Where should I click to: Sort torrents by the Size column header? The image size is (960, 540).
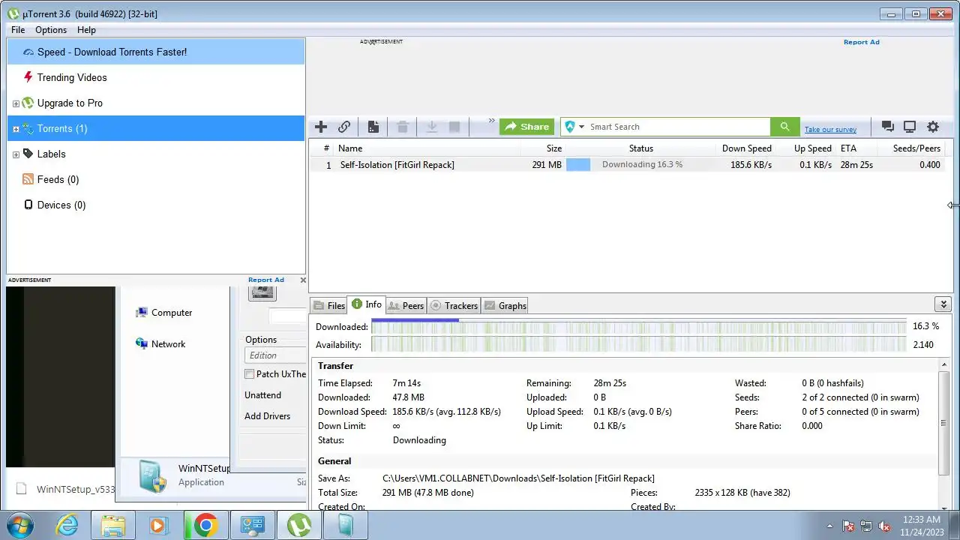tap(553, 148)
